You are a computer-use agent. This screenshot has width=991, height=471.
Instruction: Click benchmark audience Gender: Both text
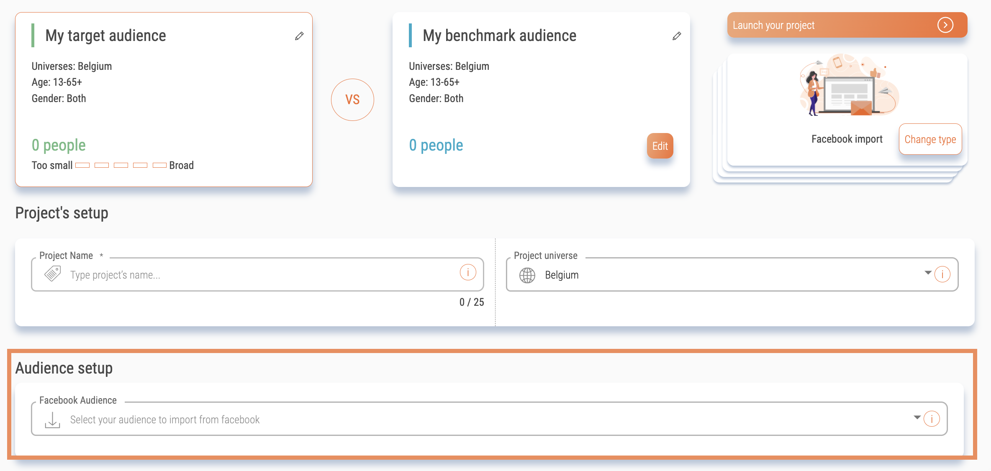coord(436,99)
